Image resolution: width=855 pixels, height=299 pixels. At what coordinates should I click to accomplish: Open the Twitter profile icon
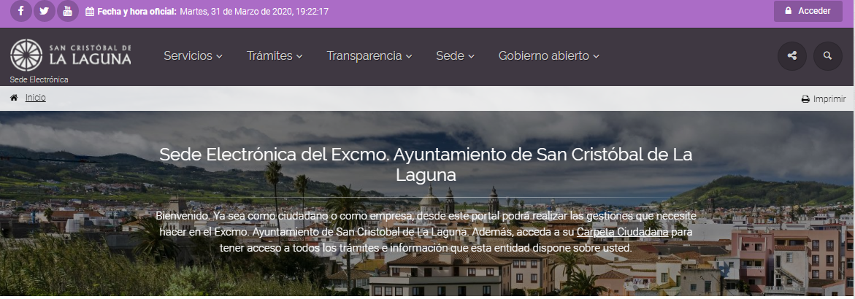coord(44,11)
